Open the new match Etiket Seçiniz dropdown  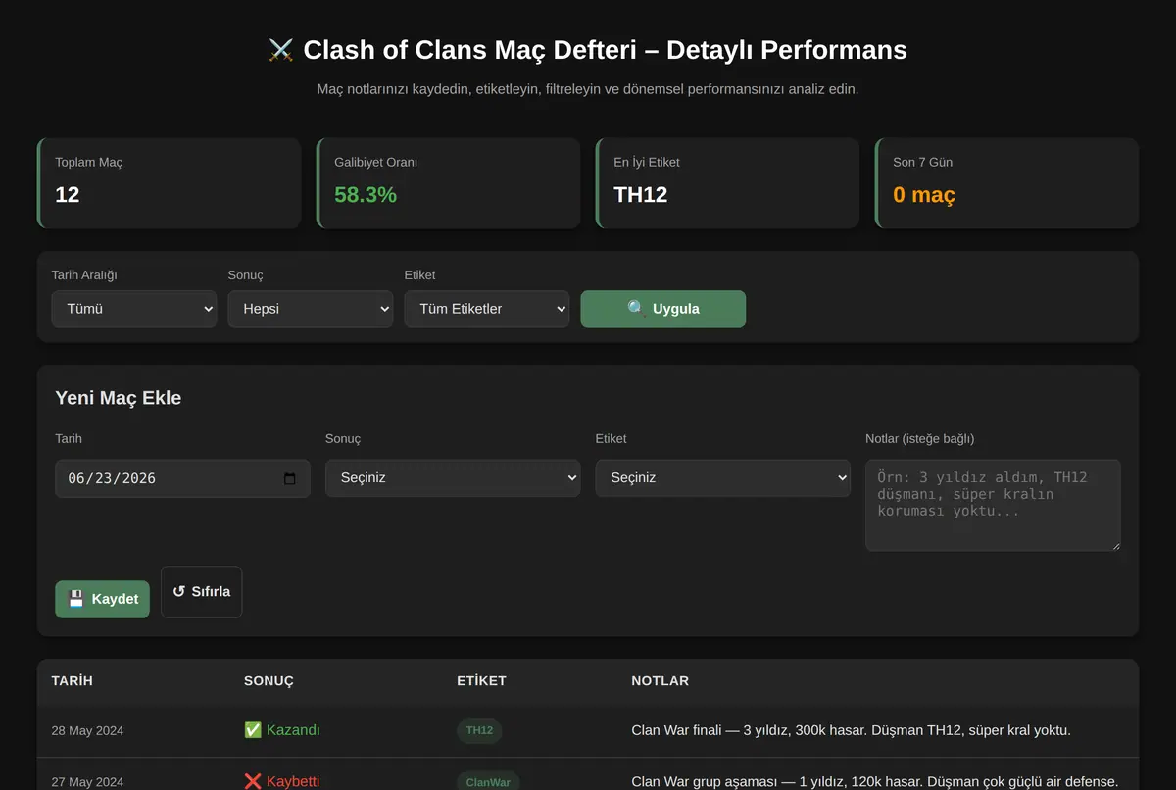point(723,478)
